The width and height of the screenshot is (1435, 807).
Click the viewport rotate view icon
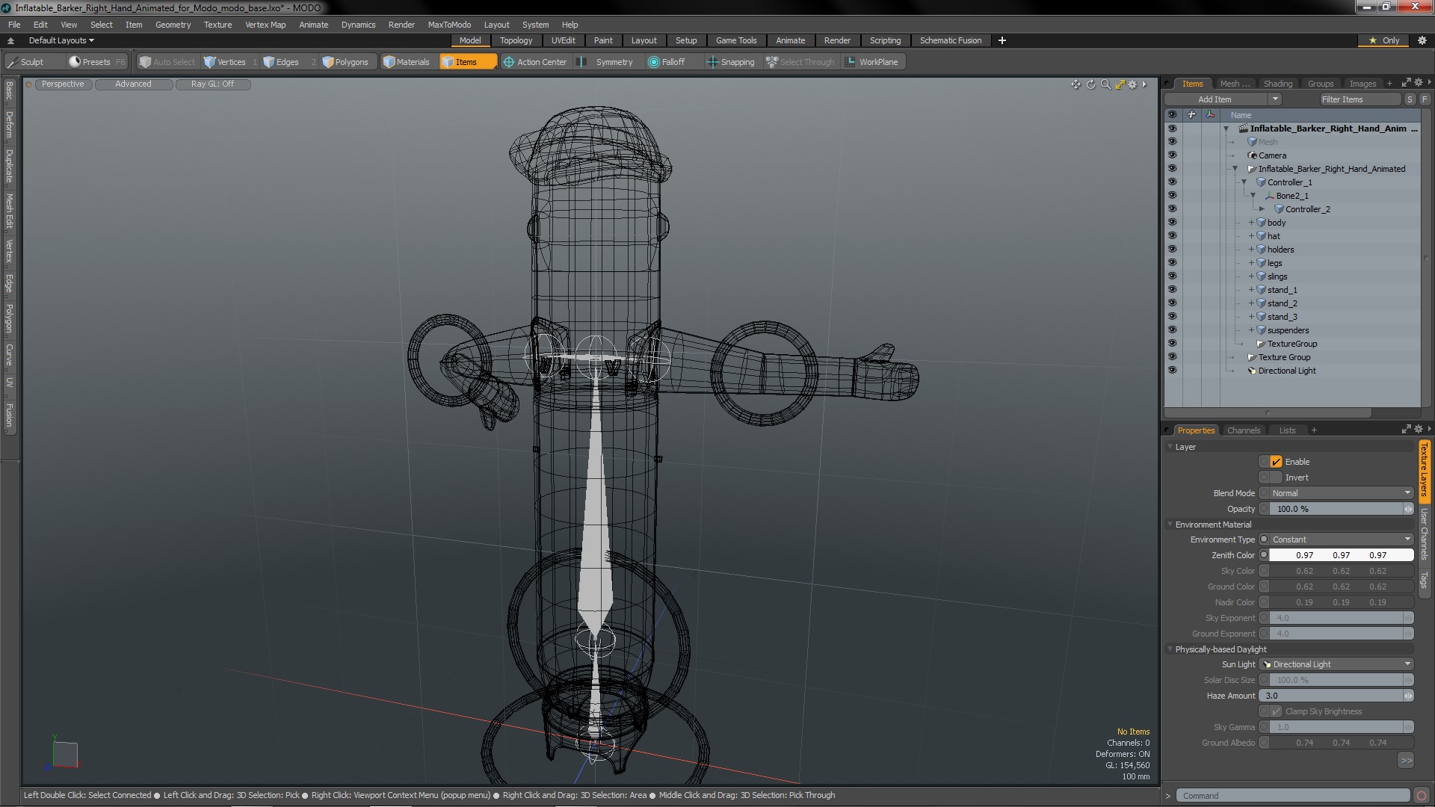tap(1090, 84)
